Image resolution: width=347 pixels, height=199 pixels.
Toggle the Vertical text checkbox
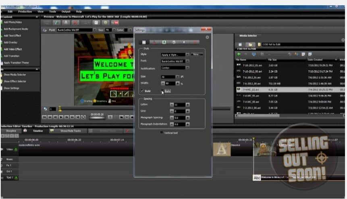pos(162,133)
